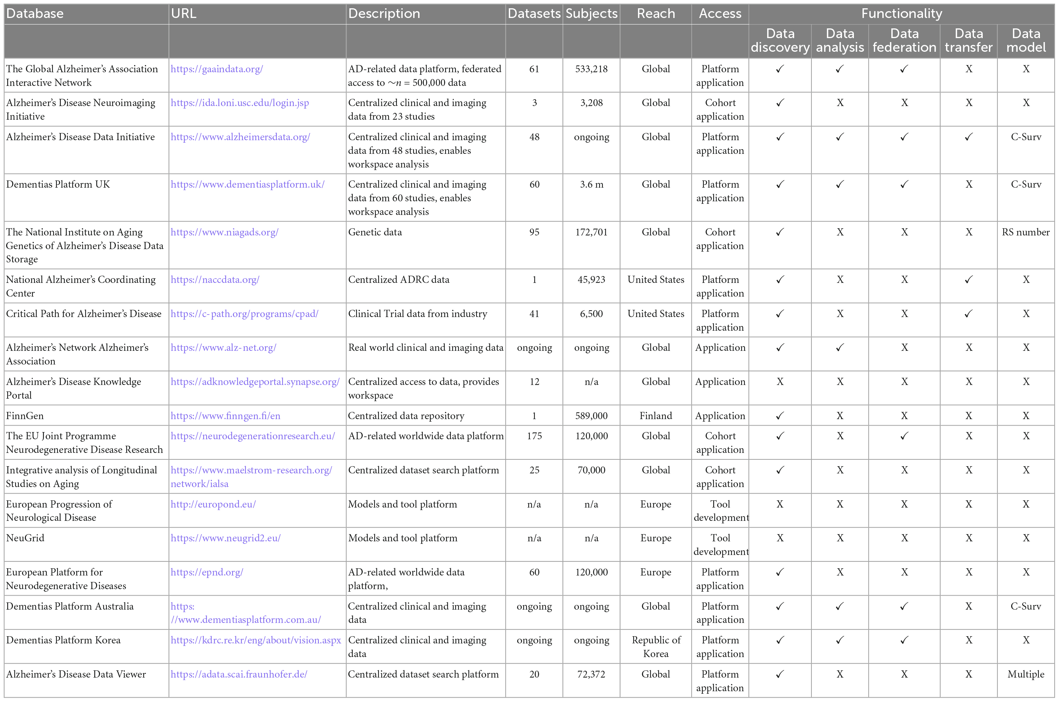The width and height of the screenshot is (1059, 702).
Task: Select the FinnGen database name
Action: [x=25, y=416]
